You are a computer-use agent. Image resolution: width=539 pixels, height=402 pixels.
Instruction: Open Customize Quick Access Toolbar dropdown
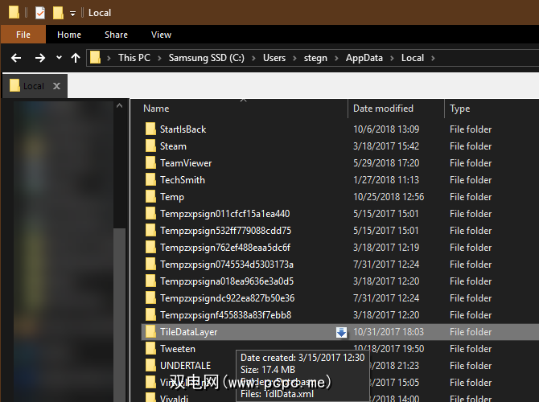(72, 14)
